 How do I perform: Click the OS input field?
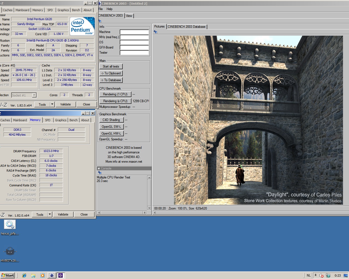click(x=134, y=42)
